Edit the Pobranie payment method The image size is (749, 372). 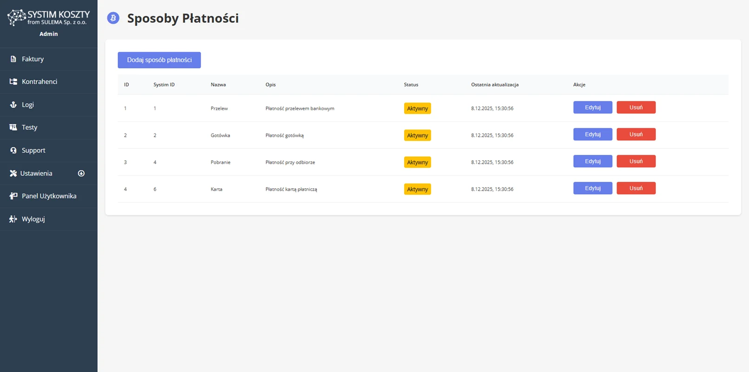pos(592,161)
